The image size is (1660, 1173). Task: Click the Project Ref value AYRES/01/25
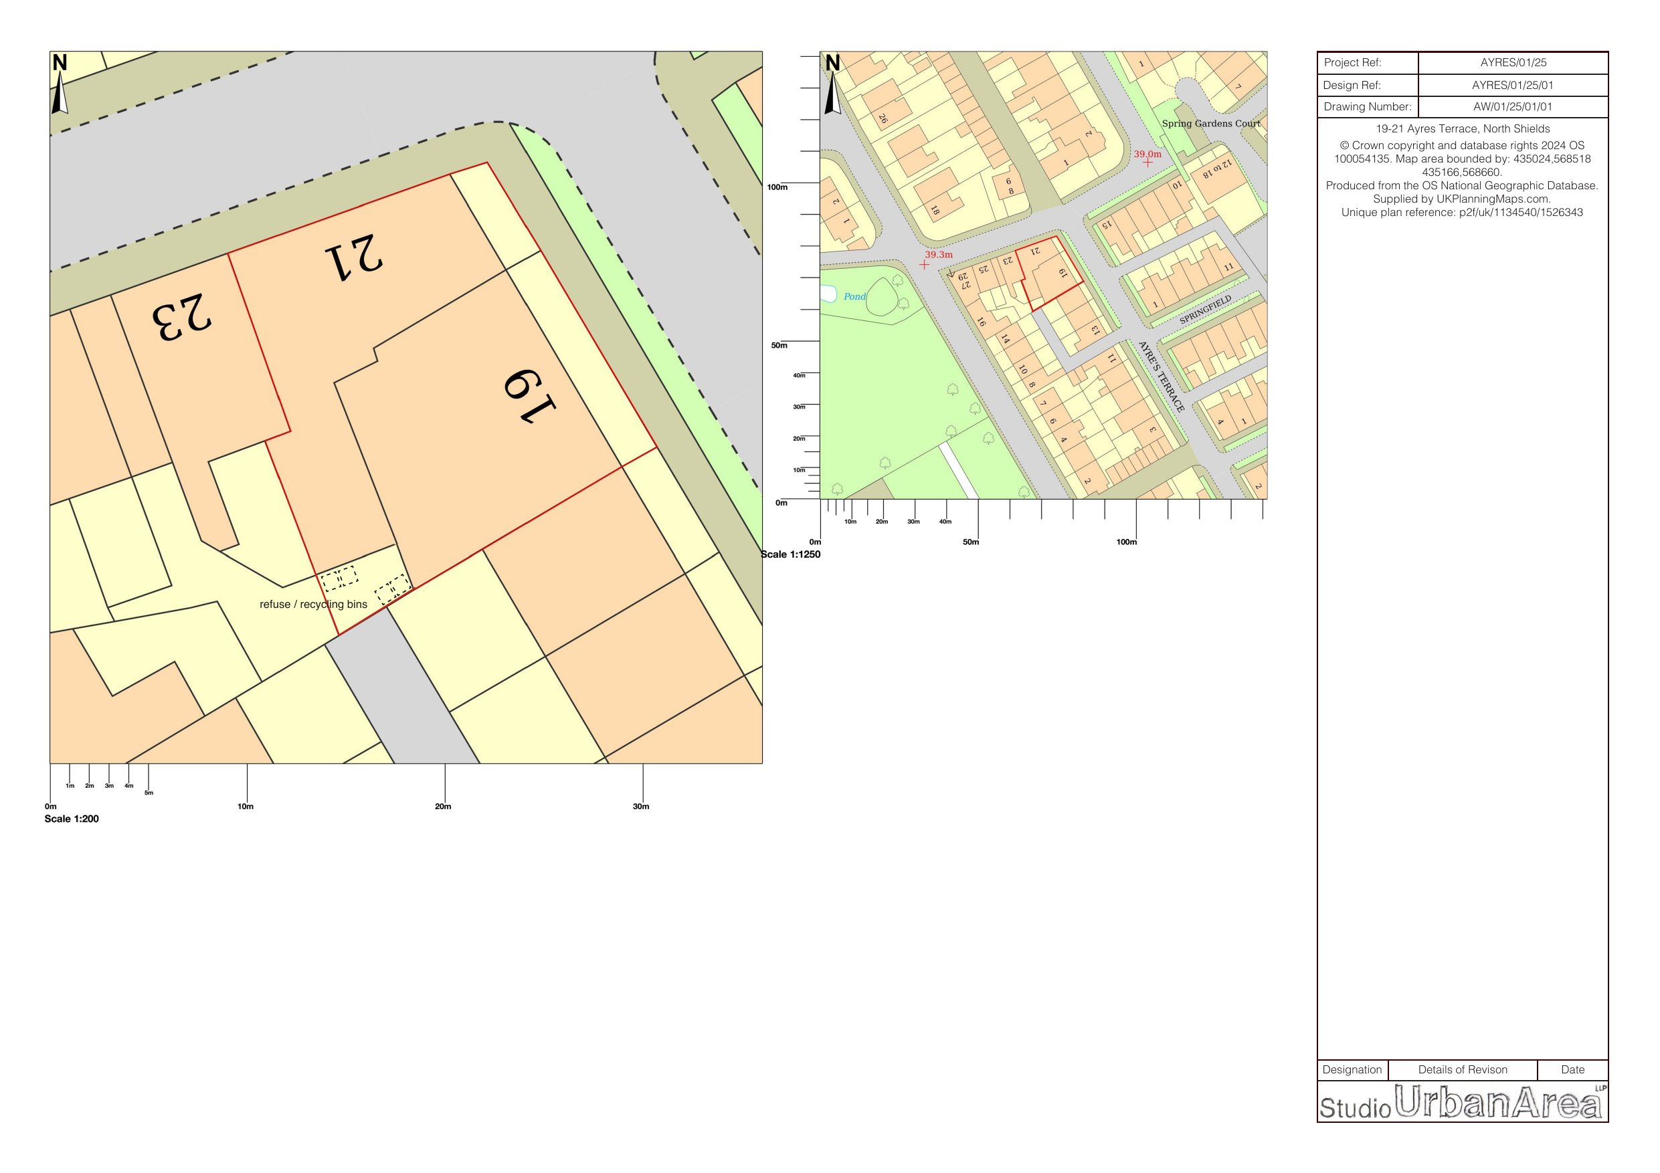pos(1513,63)
